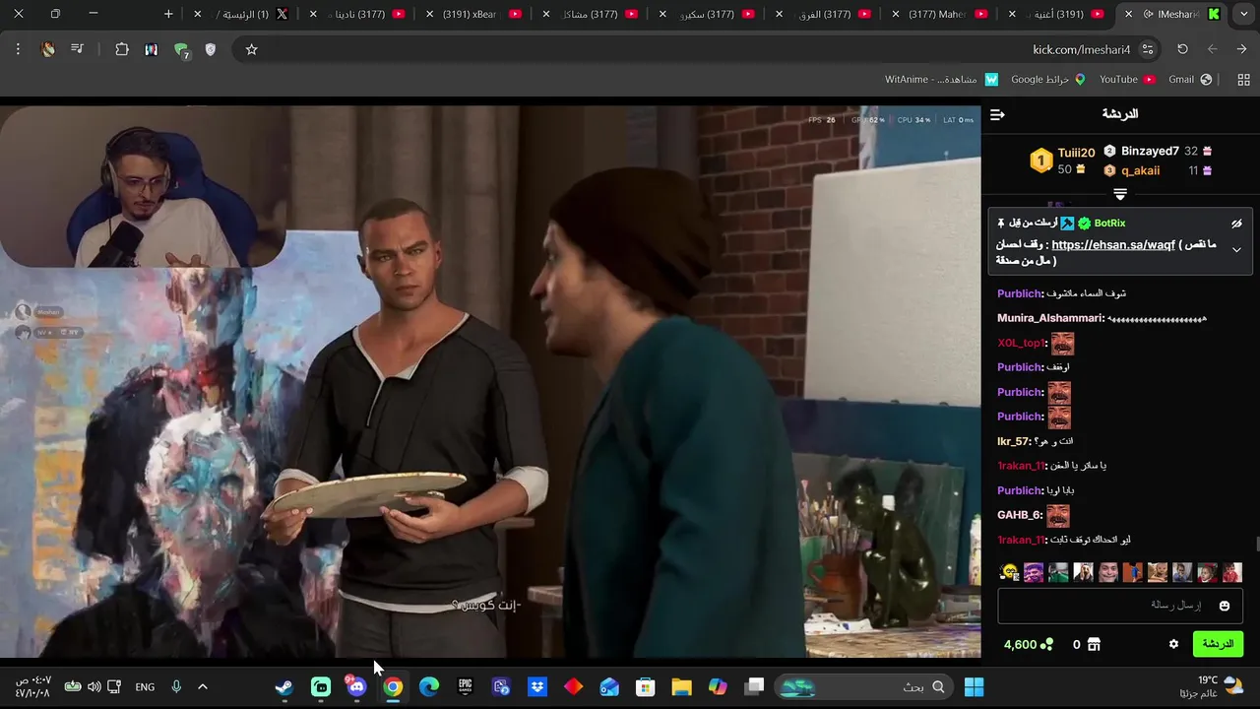Bookmark this page with the star
Viewport: 1260px width, 709px height.
pos(251,49)
